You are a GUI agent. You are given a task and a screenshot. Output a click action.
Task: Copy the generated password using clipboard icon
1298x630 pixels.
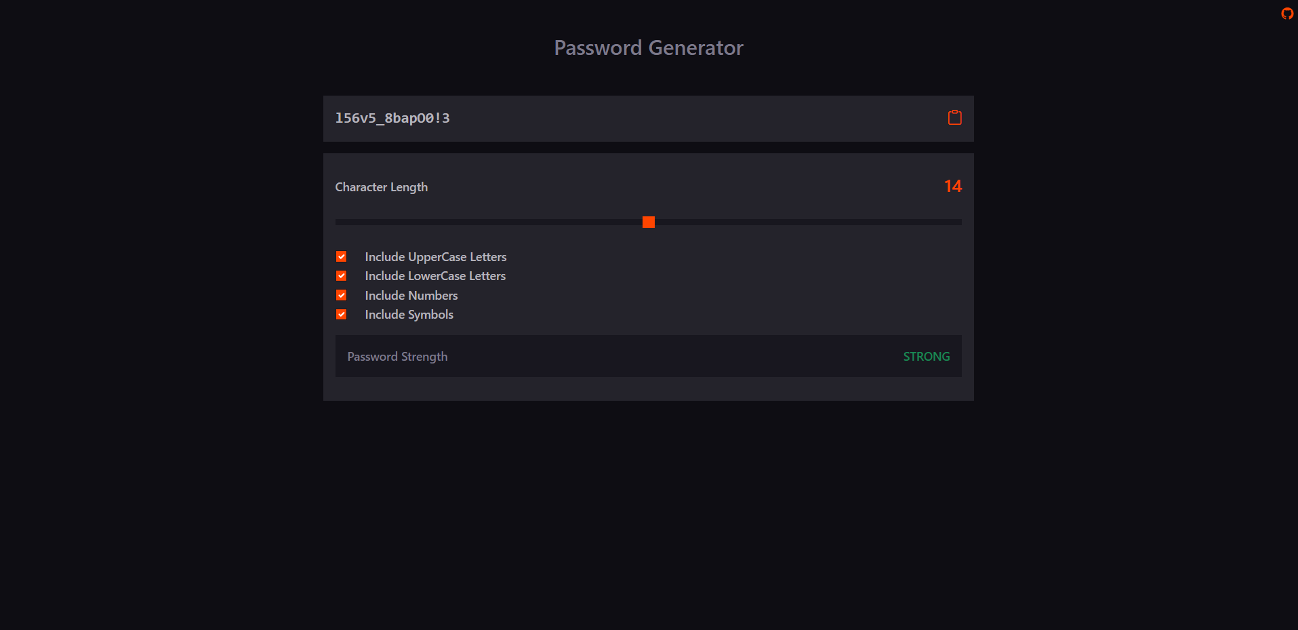point(954,117)
